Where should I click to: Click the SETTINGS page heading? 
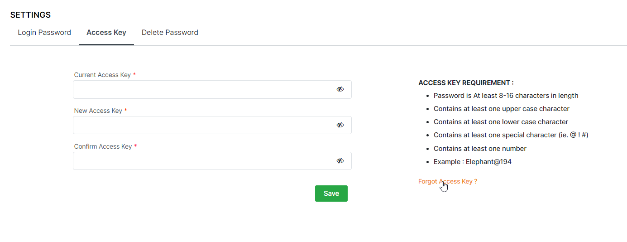coord(30,15)
